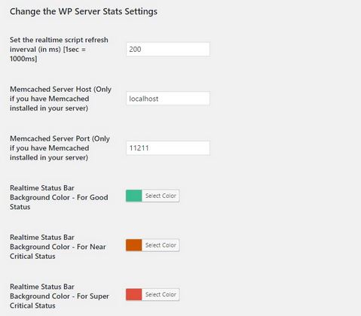Click the 1000ms text in the refresh label

(x=22, y=59)
